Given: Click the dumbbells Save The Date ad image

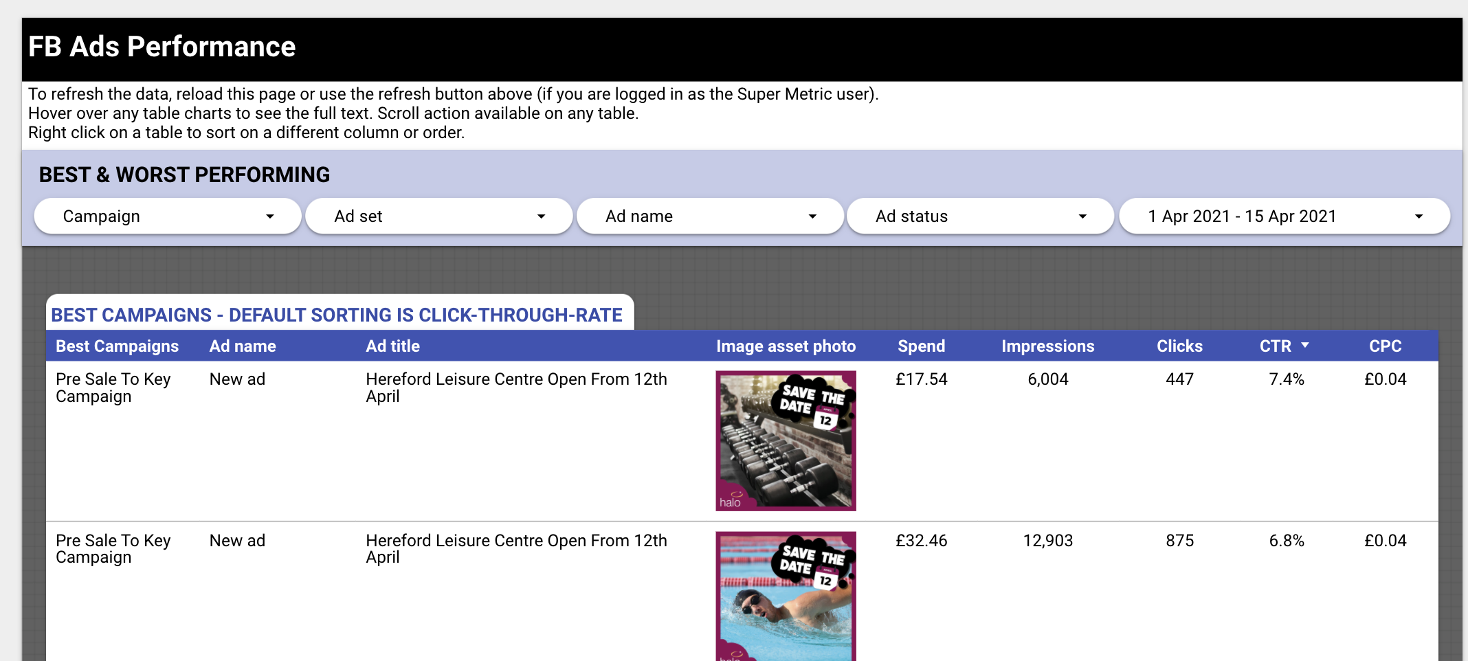Looking at the screenshot, I should tap(786, 440).
